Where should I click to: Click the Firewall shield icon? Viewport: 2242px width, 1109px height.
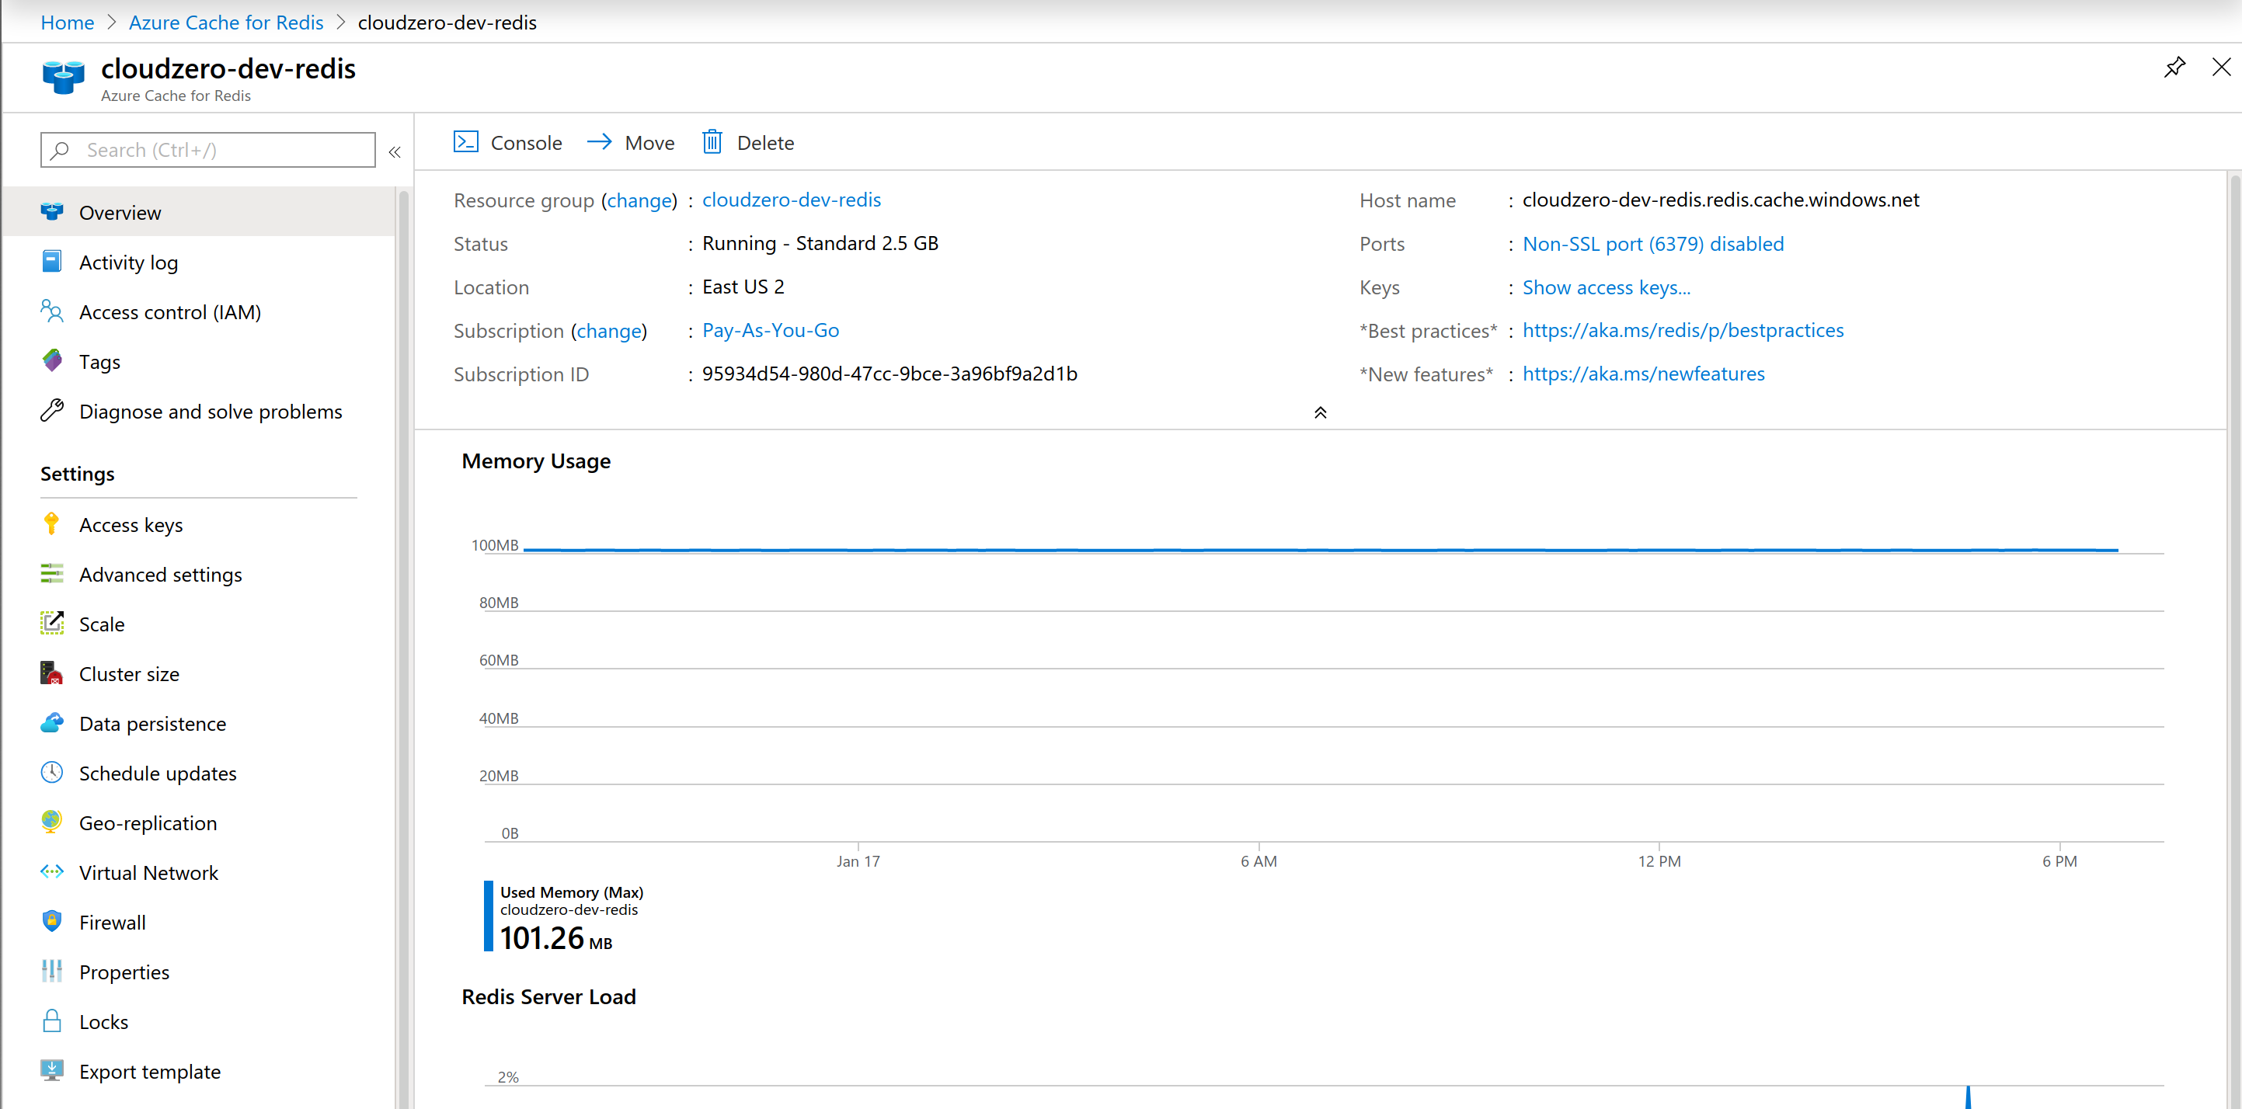coord(51,921)
